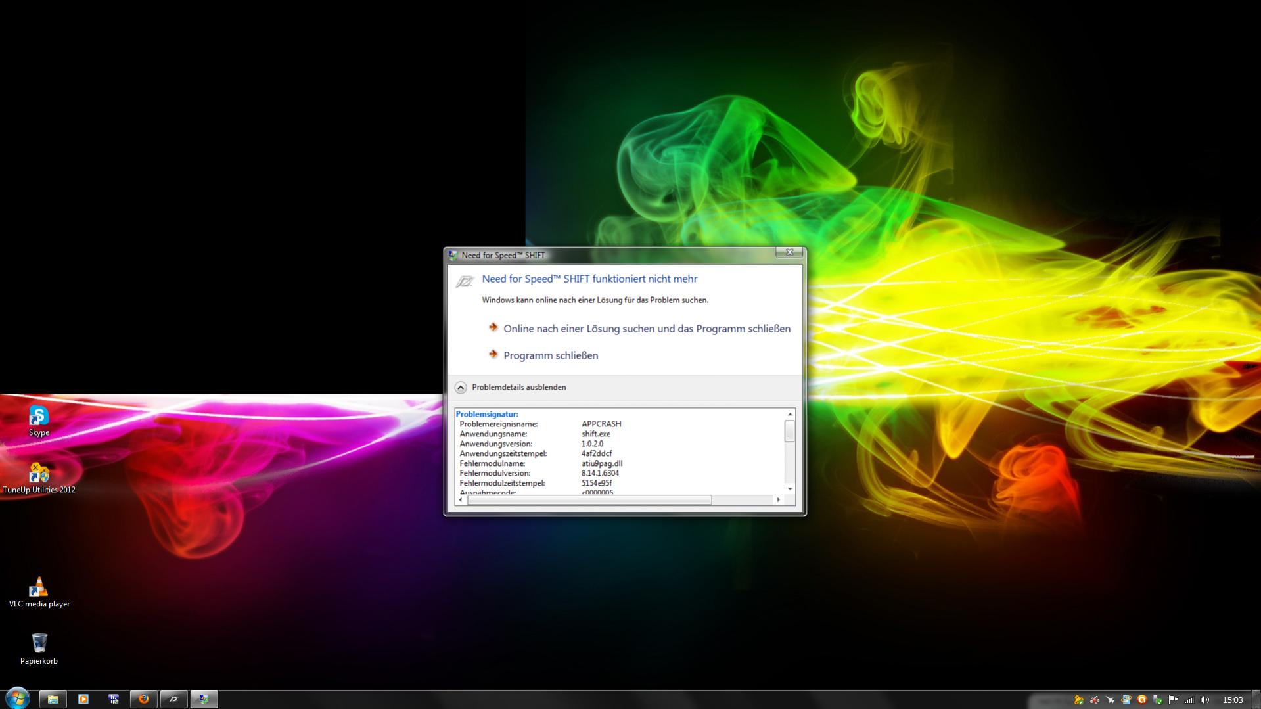Click the Need for Speed logo in the dialog

[x=465, y=281]
